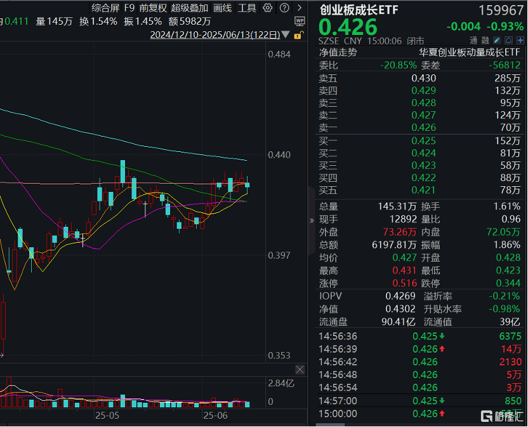528x427 pixels.
Task: Click the 总量 value 145.31万
Action: pos(397,207)
